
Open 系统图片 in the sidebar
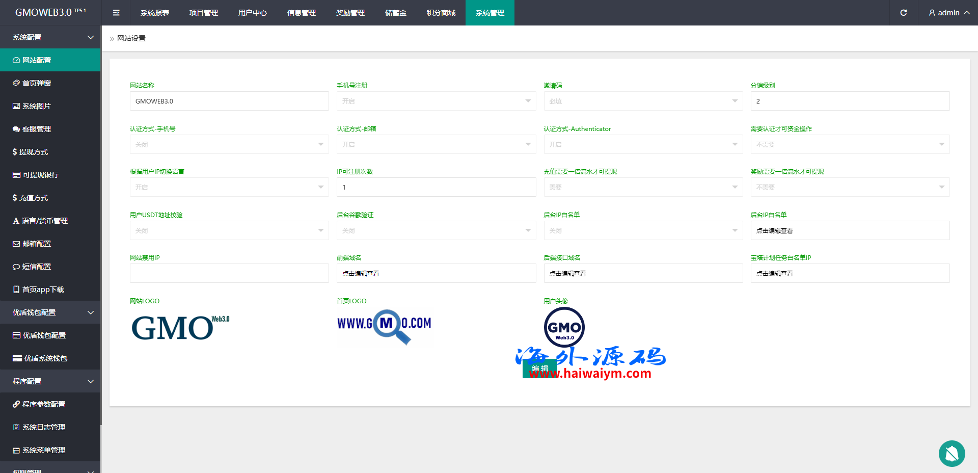37,106
